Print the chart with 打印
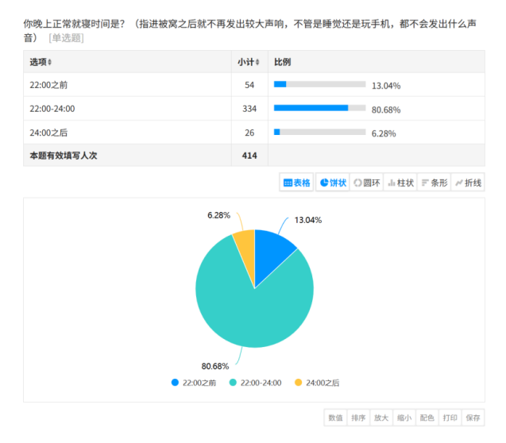Screen dimensions: 506x443 pyautogui.click(x=450, y=418)
